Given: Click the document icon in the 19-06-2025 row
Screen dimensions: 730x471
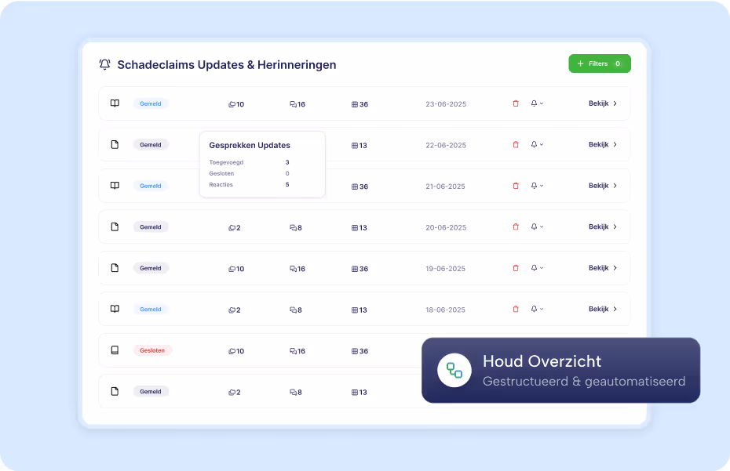Looking at the screenshot, I should [x=115, y=268].
